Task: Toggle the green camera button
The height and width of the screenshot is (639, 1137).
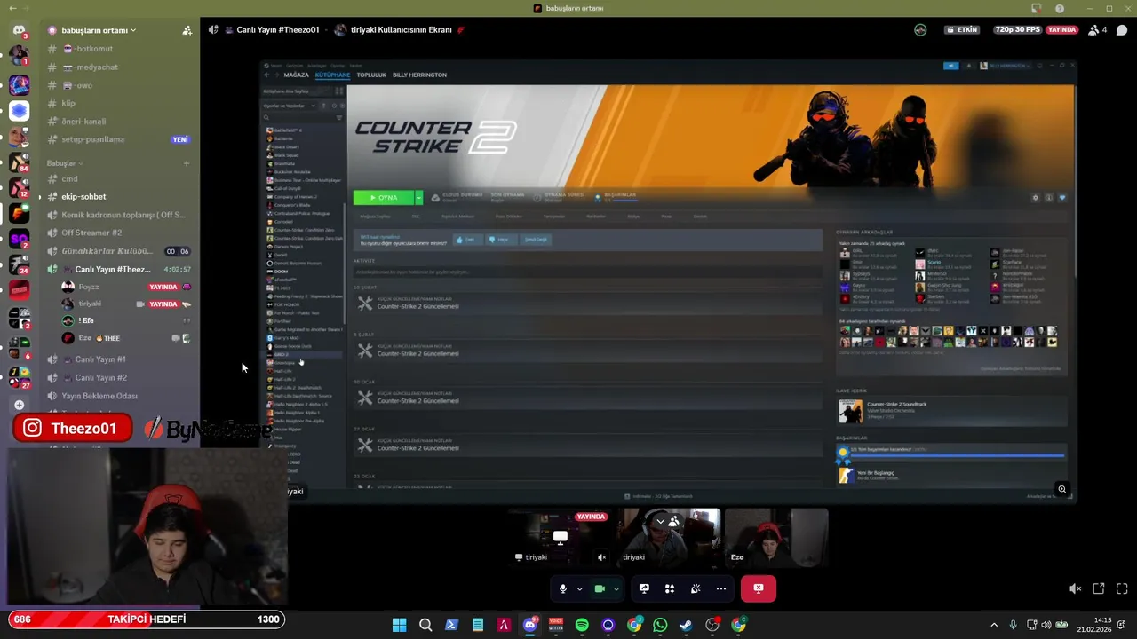Action: point(600,588)
